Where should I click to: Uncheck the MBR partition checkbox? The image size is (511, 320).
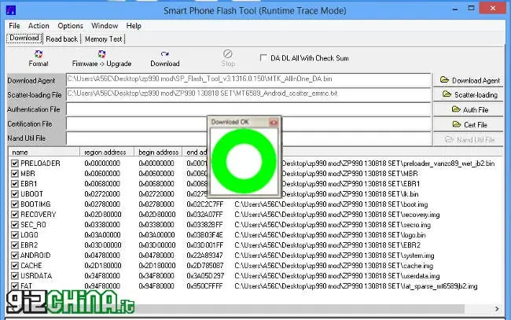(x=15, y=174)
